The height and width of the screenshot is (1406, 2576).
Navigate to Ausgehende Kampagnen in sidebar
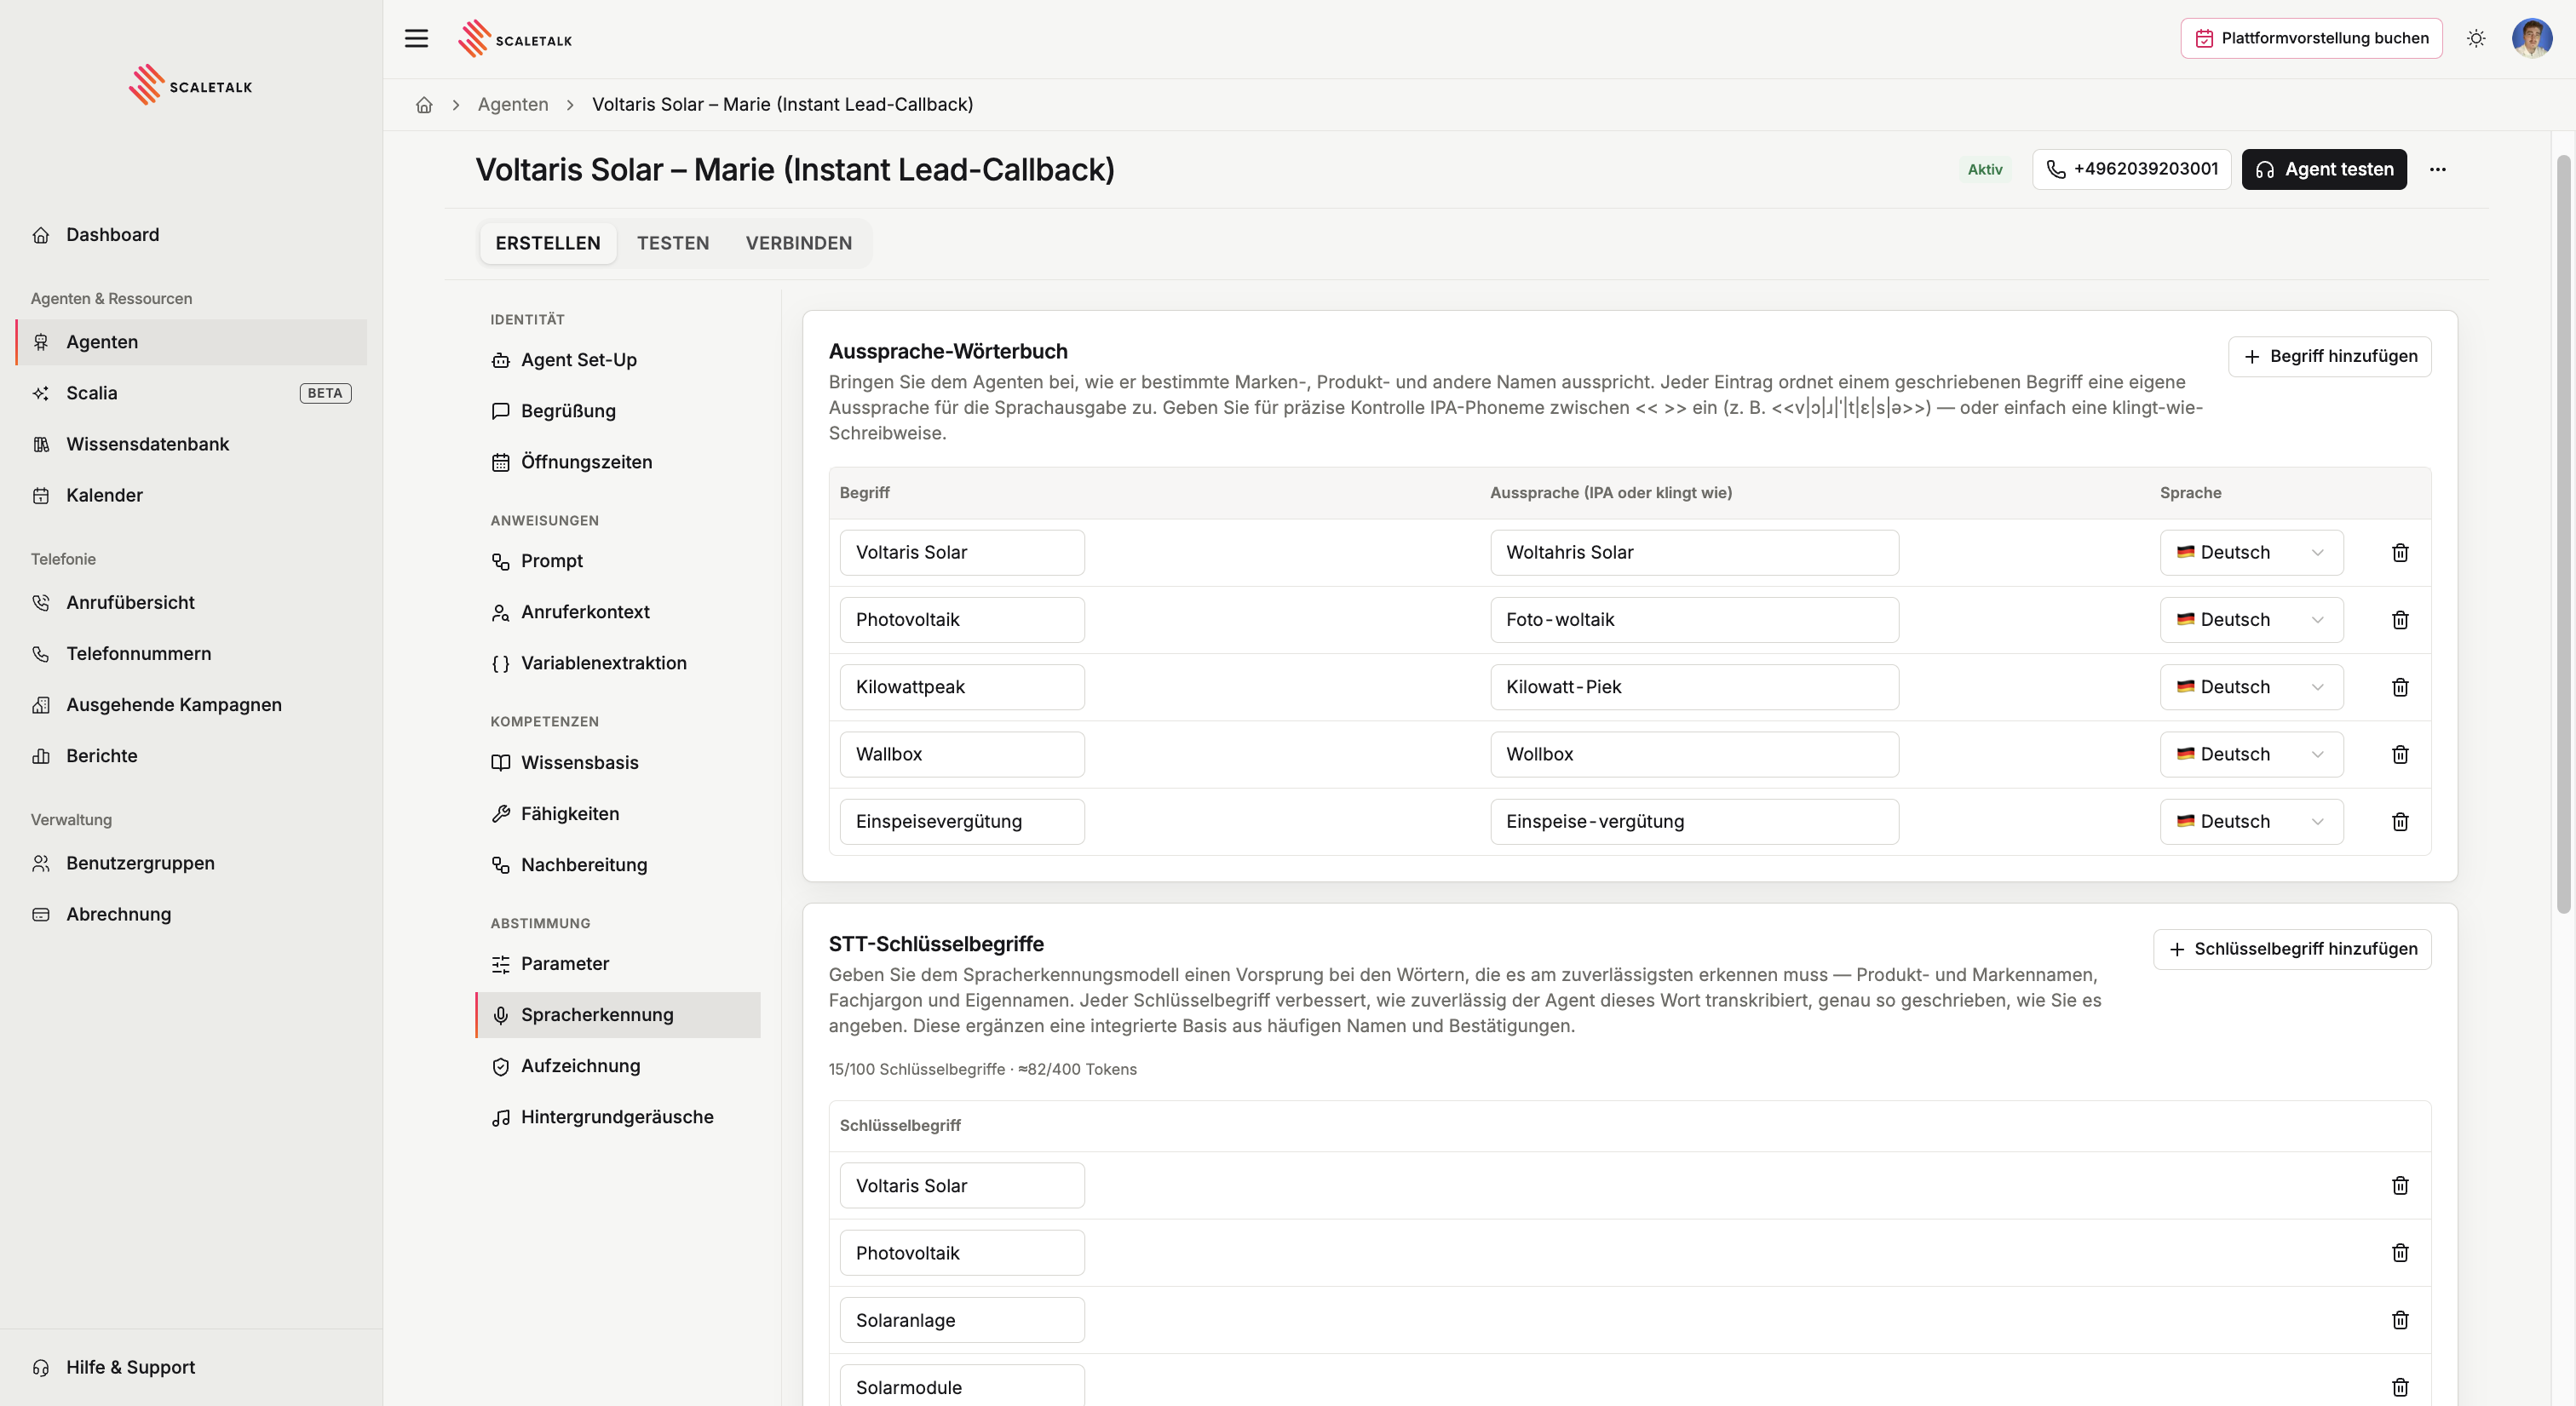(x=191, y=705)
